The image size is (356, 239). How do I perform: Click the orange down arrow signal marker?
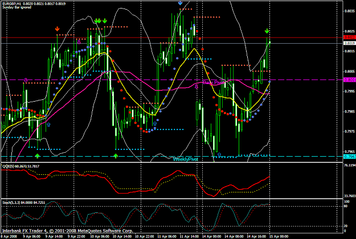57,29
